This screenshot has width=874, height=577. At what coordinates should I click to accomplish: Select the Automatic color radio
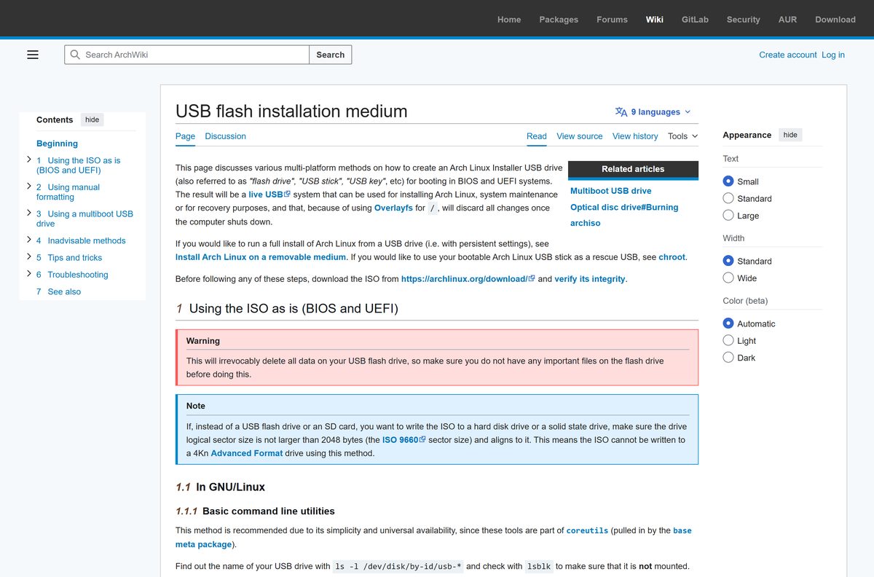point(728,323)
